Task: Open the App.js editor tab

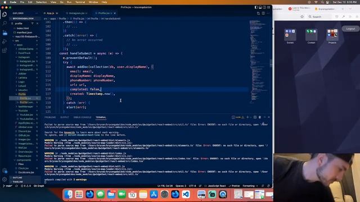Action: pos(51,13)
